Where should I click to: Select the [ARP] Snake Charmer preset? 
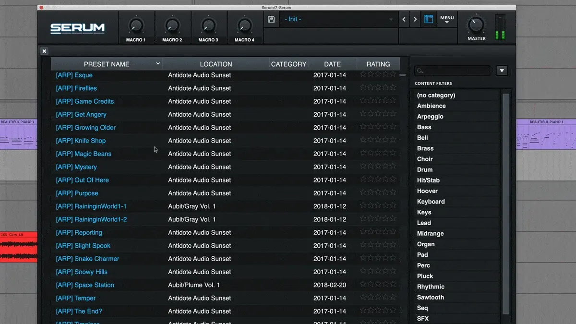(87, 259)
